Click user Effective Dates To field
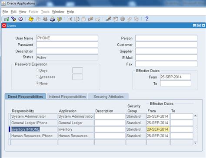Screen dimensions: 206x158 pyautogui.click(x=176, y=84)
